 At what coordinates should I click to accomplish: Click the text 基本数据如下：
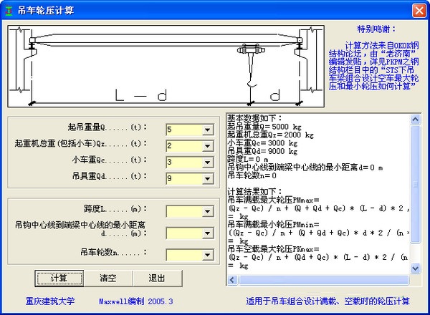pos(254,119)
